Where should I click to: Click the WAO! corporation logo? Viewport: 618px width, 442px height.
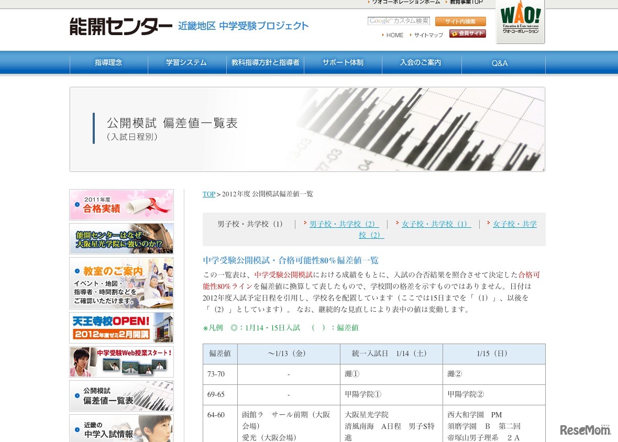520,21
